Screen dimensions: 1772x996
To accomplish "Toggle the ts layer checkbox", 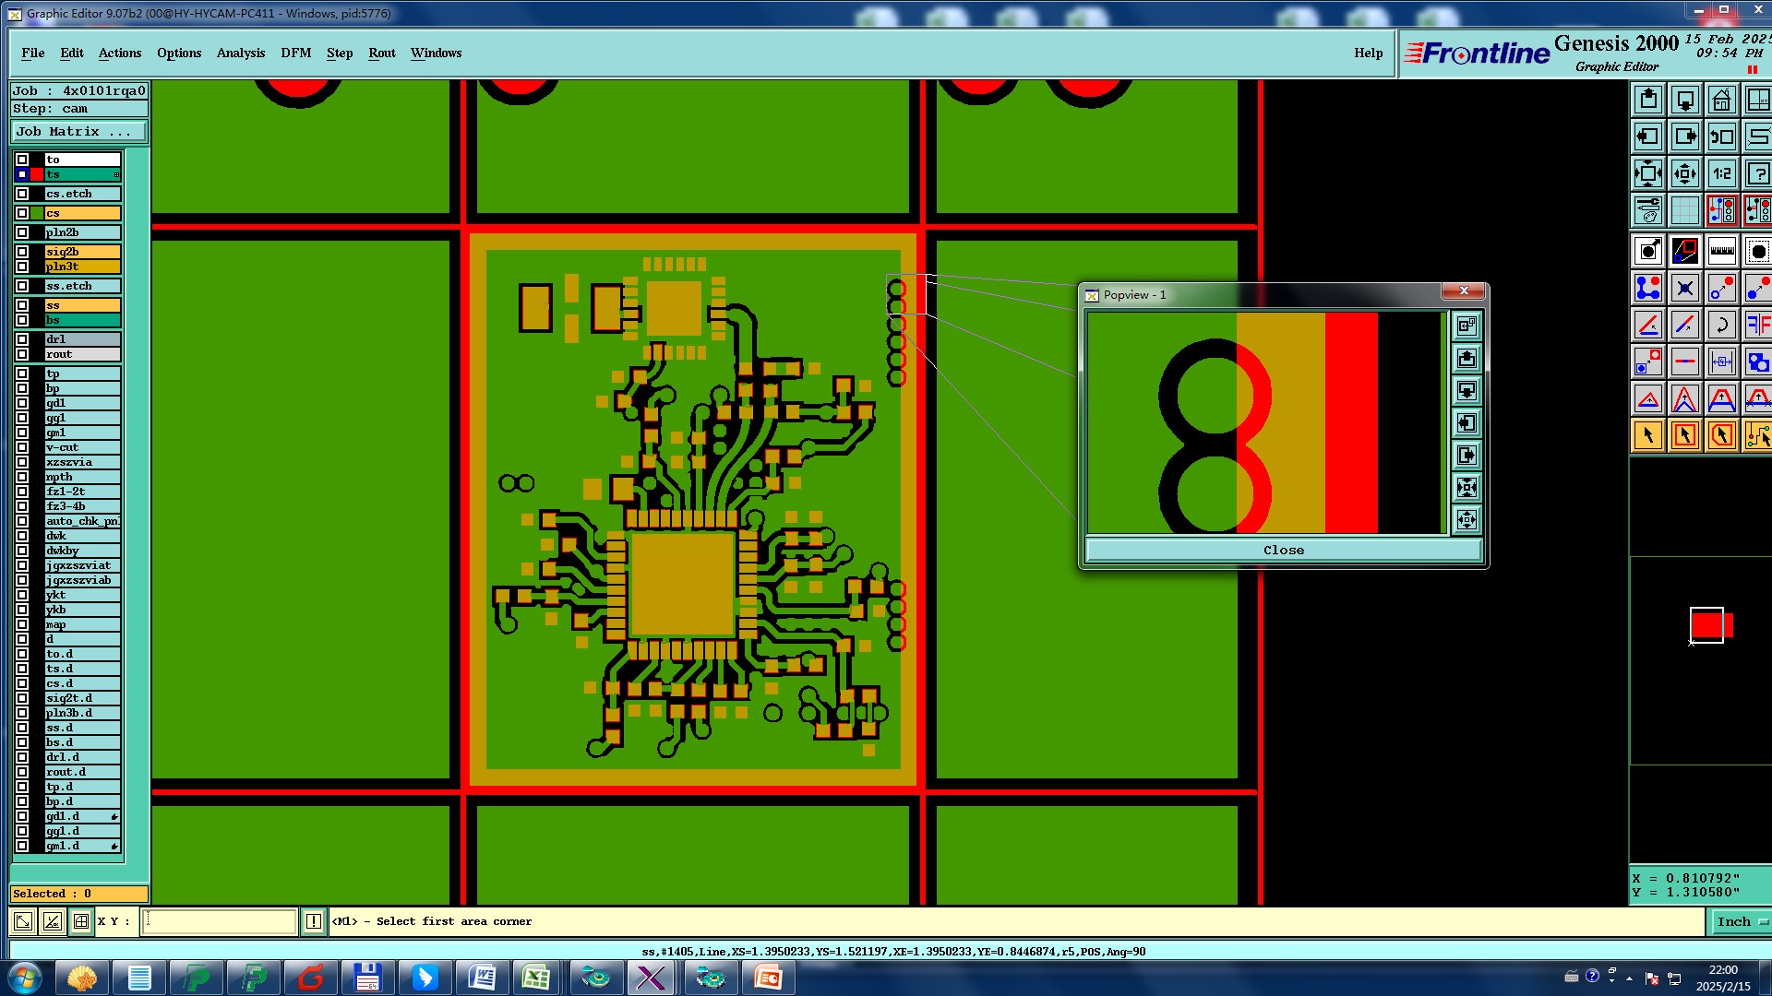I will 22,174.
